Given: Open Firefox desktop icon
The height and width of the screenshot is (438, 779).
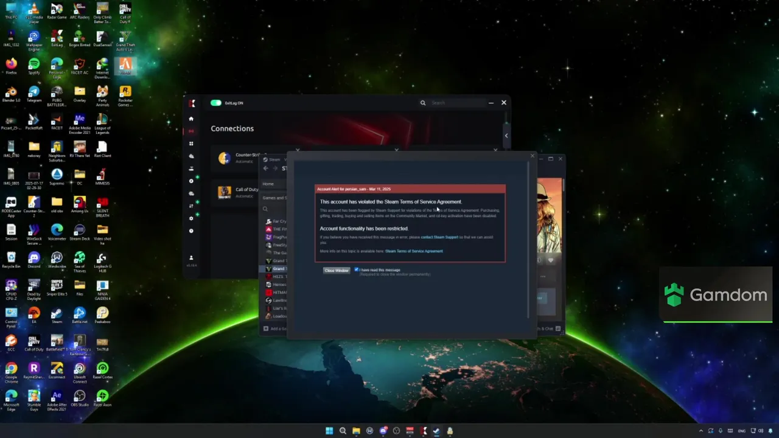Looking at the screenshot, I should [11, 66].
